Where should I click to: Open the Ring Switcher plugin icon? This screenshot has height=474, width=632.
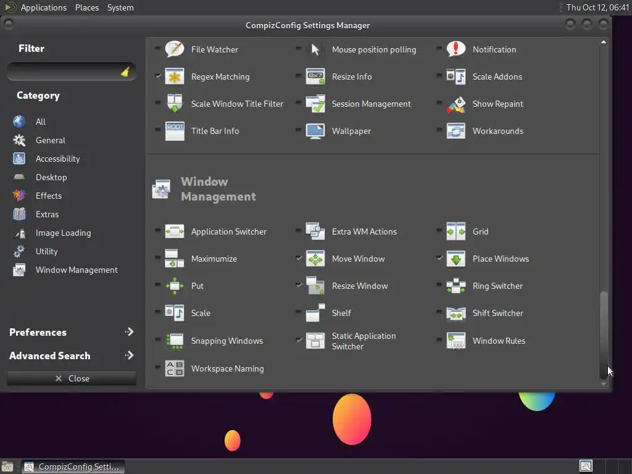tap(456, 286)
